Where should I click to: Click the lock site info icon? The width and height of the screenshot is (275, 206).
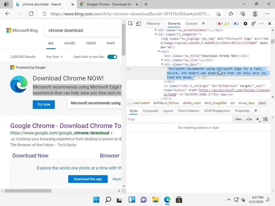point(45,14)
